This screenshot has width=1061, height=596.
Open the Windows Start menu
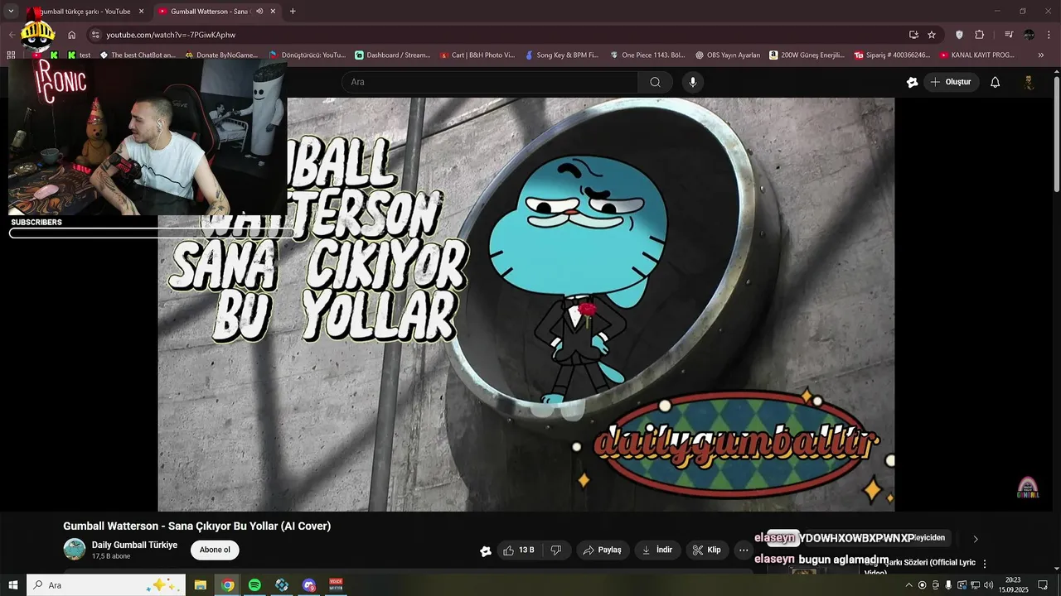(12, 585)
